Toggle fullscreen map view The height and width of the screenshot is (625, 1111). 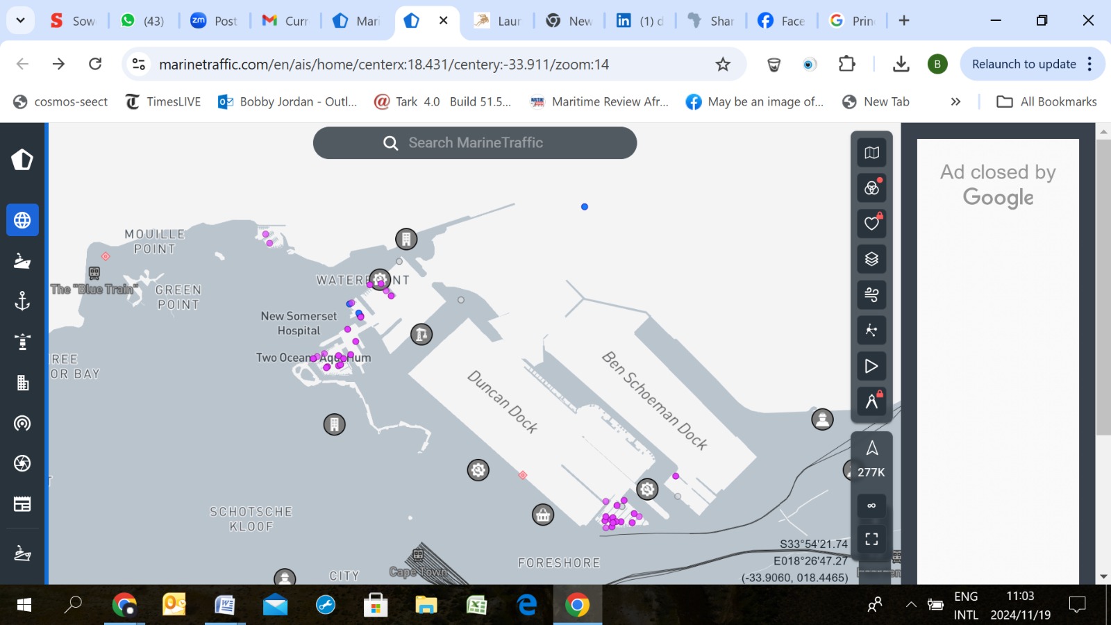click(871, 539)
